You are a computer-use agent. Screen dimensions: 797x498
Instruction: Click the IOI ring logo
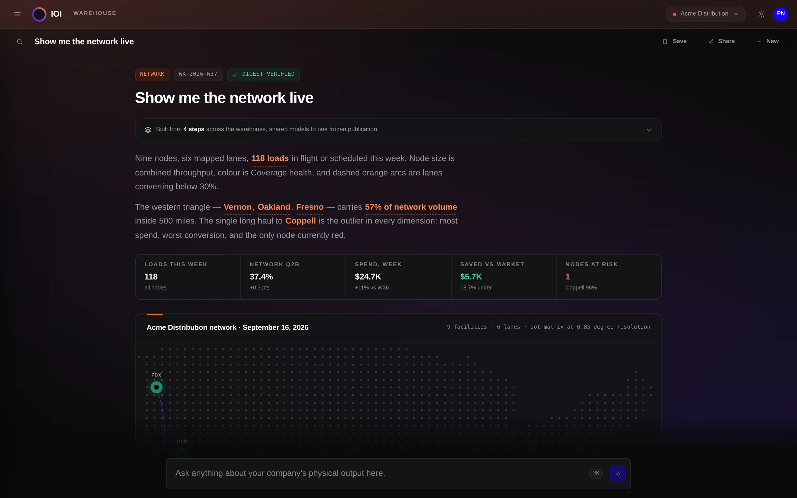coord(39,14)
